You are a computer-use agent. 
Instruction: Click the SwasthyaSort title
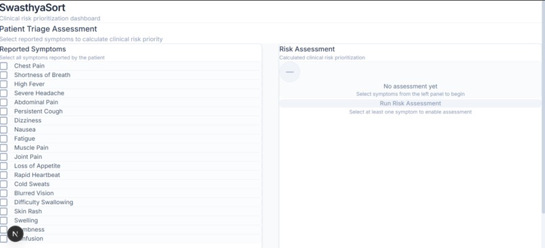tap(32, 7)
